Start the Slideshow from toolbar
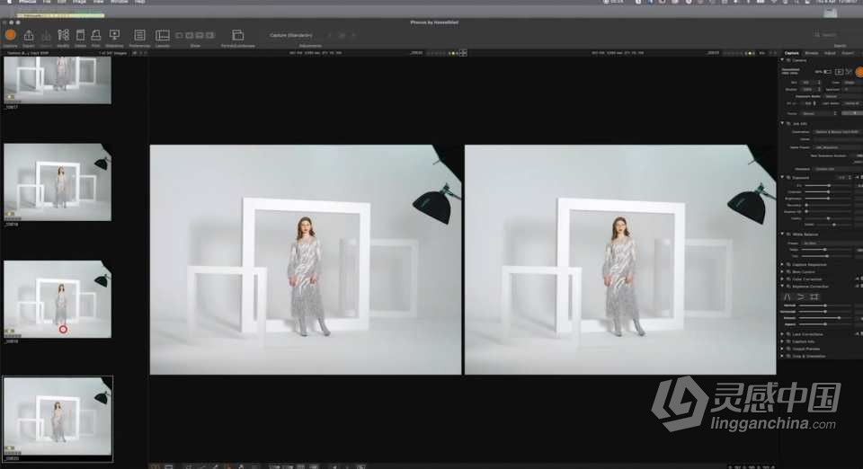The width and height of the screenshot is (863, 469). pos(114,35)
